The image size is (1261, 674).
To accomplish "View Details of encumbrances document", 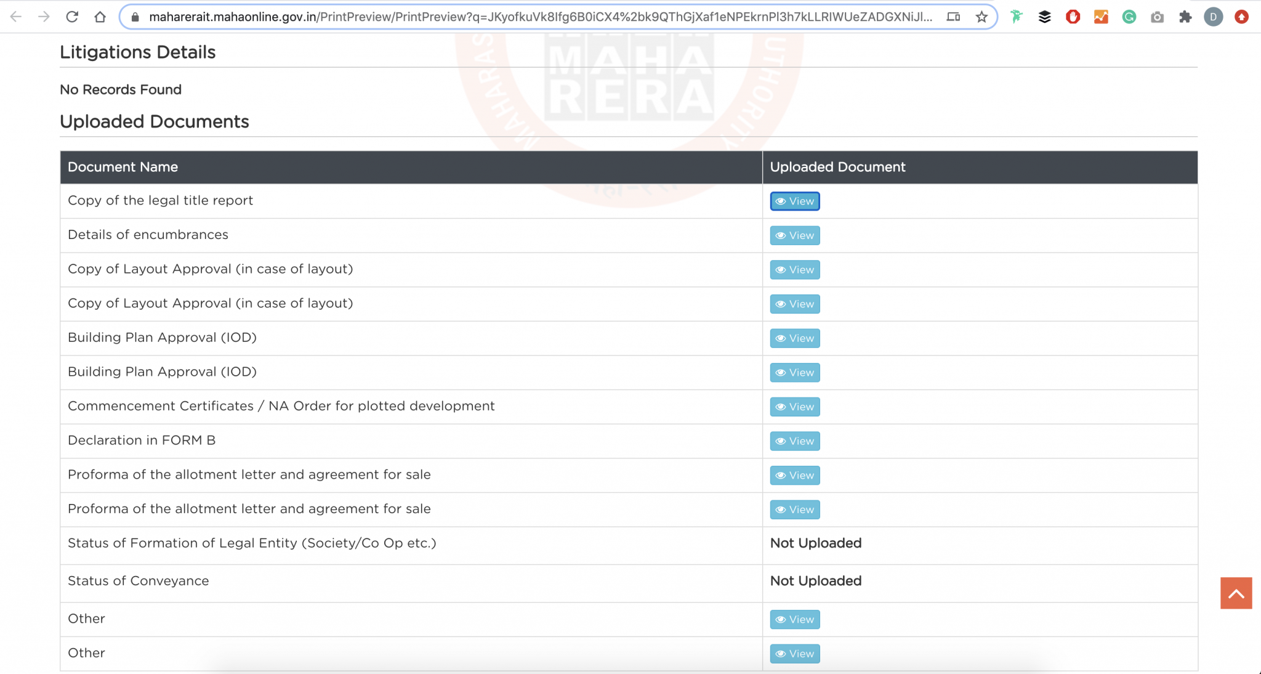I will pyautogui.click(x=795, y=235).
